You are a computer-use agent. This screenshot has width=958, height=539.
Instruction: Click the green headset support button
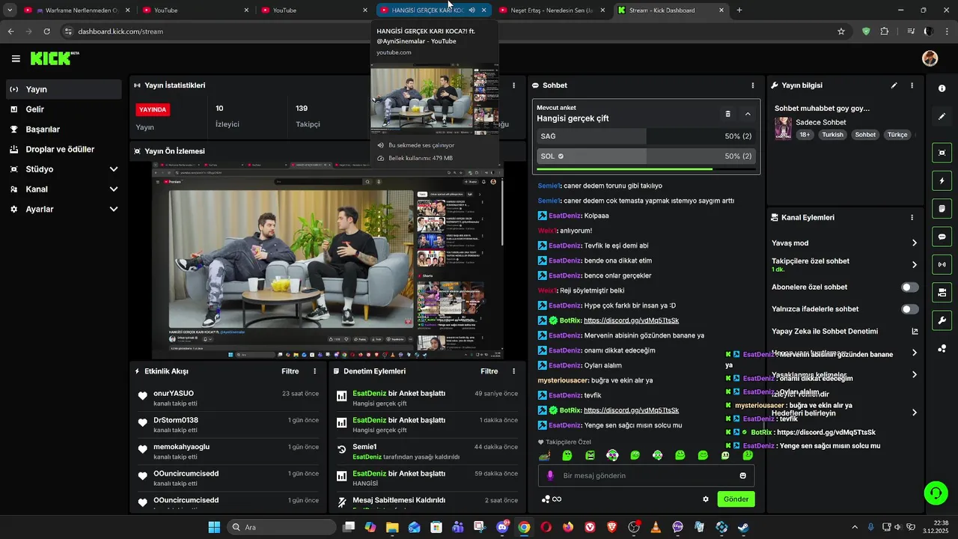[x=936, y=493]
